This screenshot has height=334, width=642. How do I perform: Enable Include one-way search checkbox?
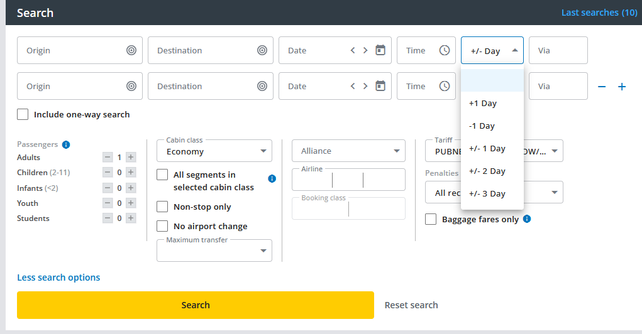coord(23,114)
